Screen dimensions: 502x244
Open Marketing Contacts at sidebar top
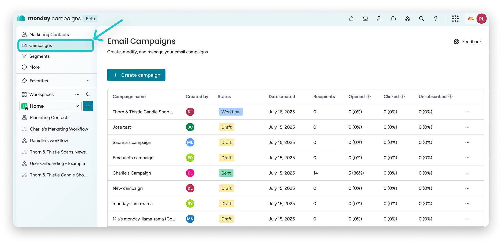[x=49, y=34]
